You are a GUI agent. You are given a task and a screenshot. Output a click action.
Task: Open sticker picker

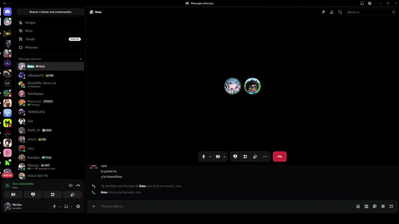click(x=375, y=206)
